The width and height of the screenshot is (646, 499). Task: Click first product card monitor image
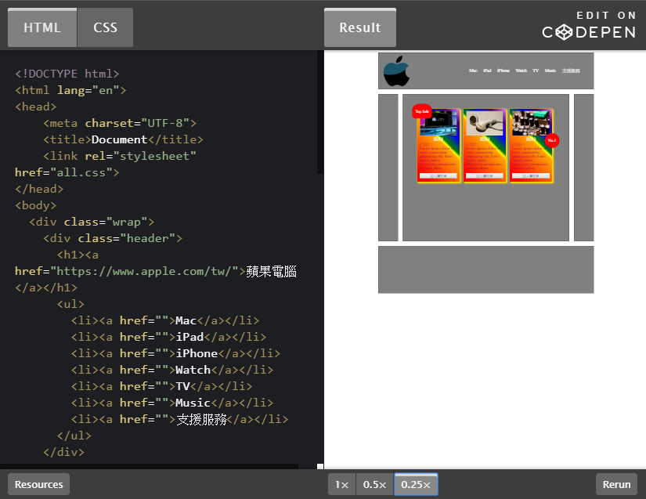coord(438,123)
